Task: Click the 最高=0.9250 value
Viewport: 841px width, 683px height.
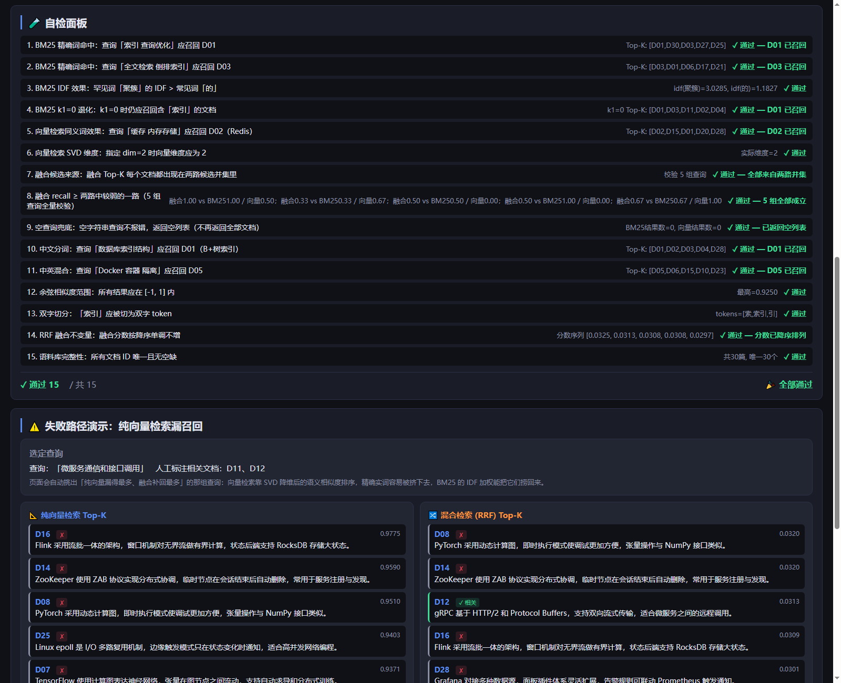Action: (757, 293)
